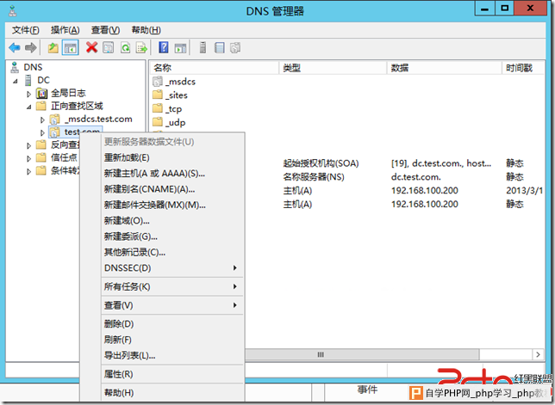The height and width of the screenshot is (405, 555).
Task: Sort by the 类型 column header
Action: pyautogui.click(x=333, y=68)
